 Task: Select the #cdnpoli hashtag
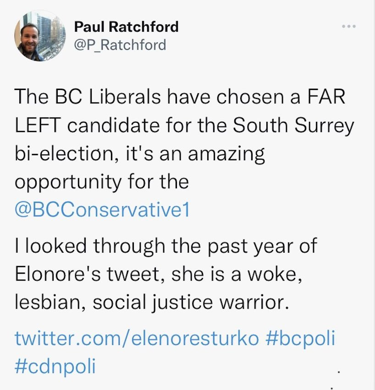pyautogui.click(x=55, y=367)
